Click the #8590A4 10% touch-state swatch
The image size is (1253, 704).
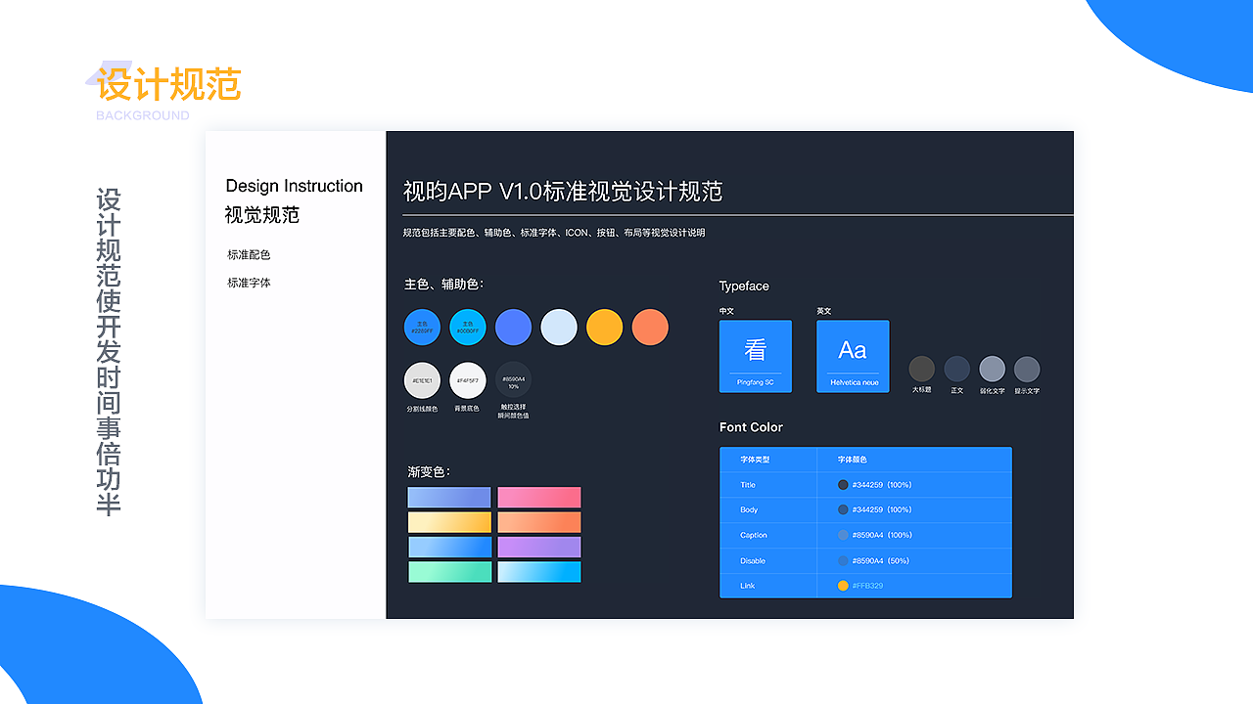click(x=513, y=380)
